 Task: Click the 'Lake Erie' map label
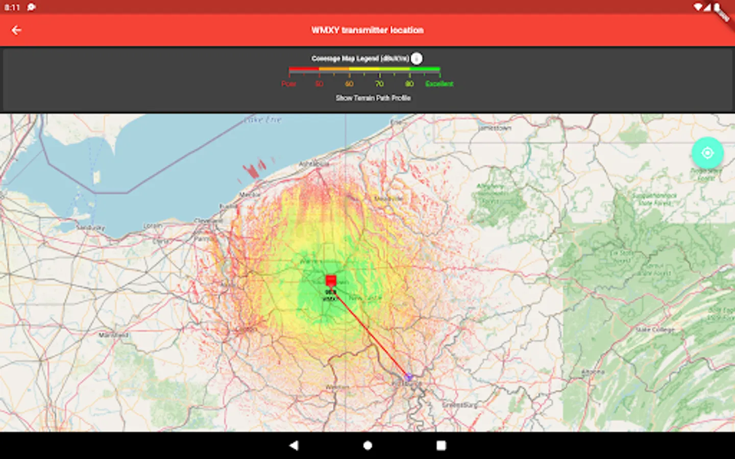262,120
